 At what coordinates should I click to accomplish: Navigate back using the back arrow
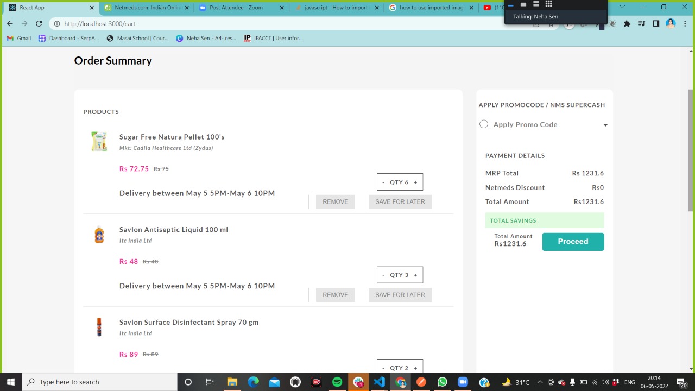9,23
